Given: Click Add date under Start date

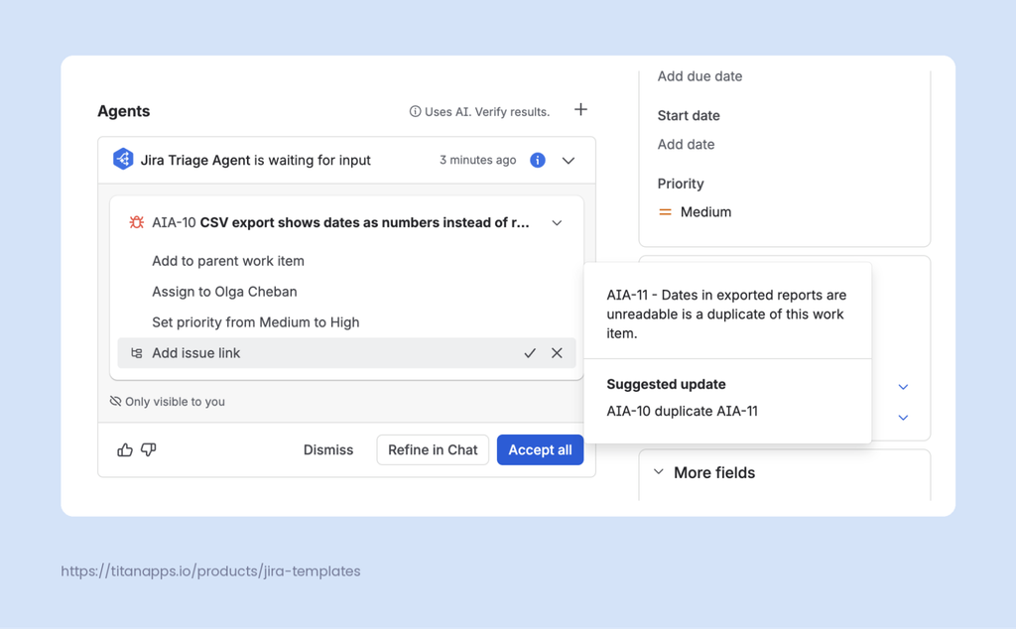Looking at the screenshot, I should (686, 145).
